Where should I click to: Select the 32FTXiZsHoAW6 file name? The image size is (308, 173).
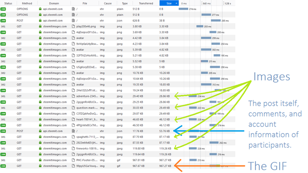(x=87, y=56)
